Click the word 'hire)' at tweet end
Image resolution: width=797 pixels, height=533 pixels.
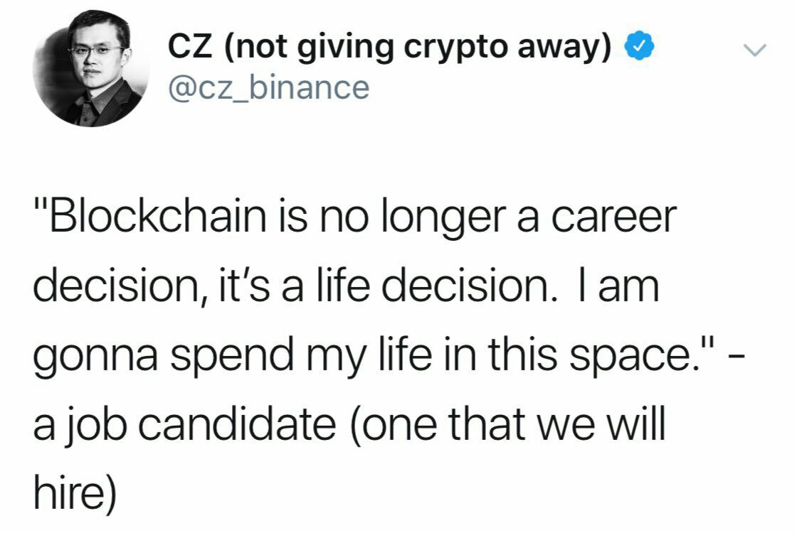click(75, 494)
